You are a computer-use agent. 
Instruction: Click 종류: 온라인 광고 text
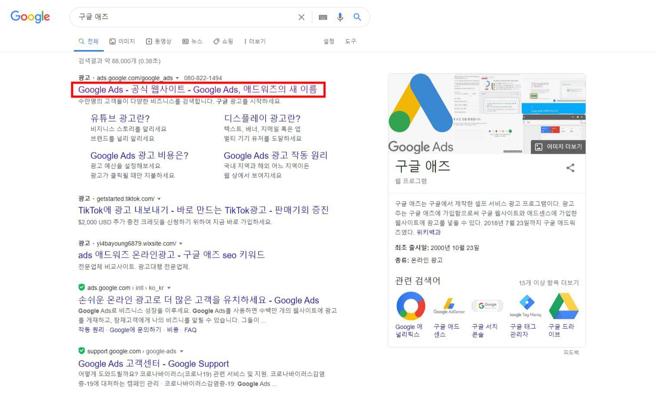pyautogui.click(x=419, y=260)
